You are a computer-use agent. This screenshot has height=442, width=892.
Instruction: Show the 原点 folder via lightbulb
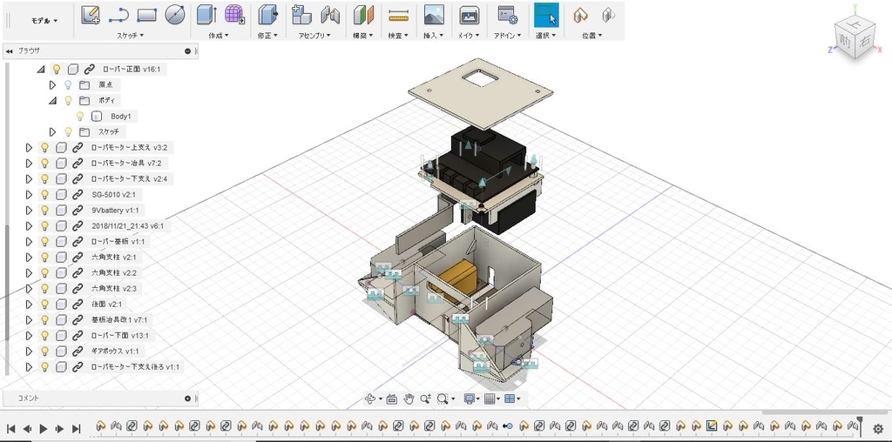click(x=68, y=84)
